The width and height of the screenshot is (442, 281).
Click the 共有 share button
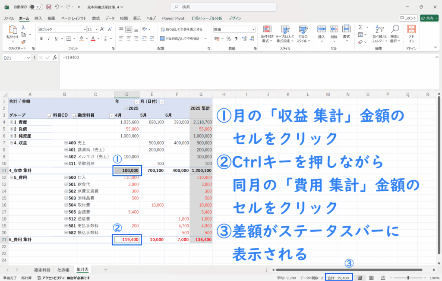click(x=429, y=18)
